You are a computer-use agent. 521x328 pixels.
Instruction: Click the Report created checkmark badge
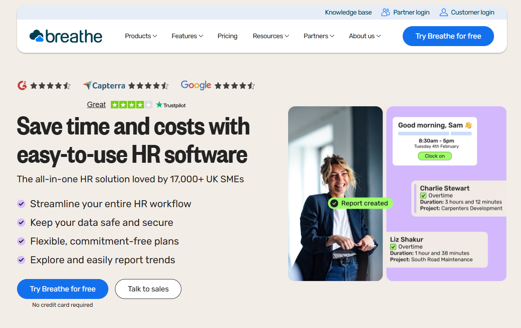333,203
